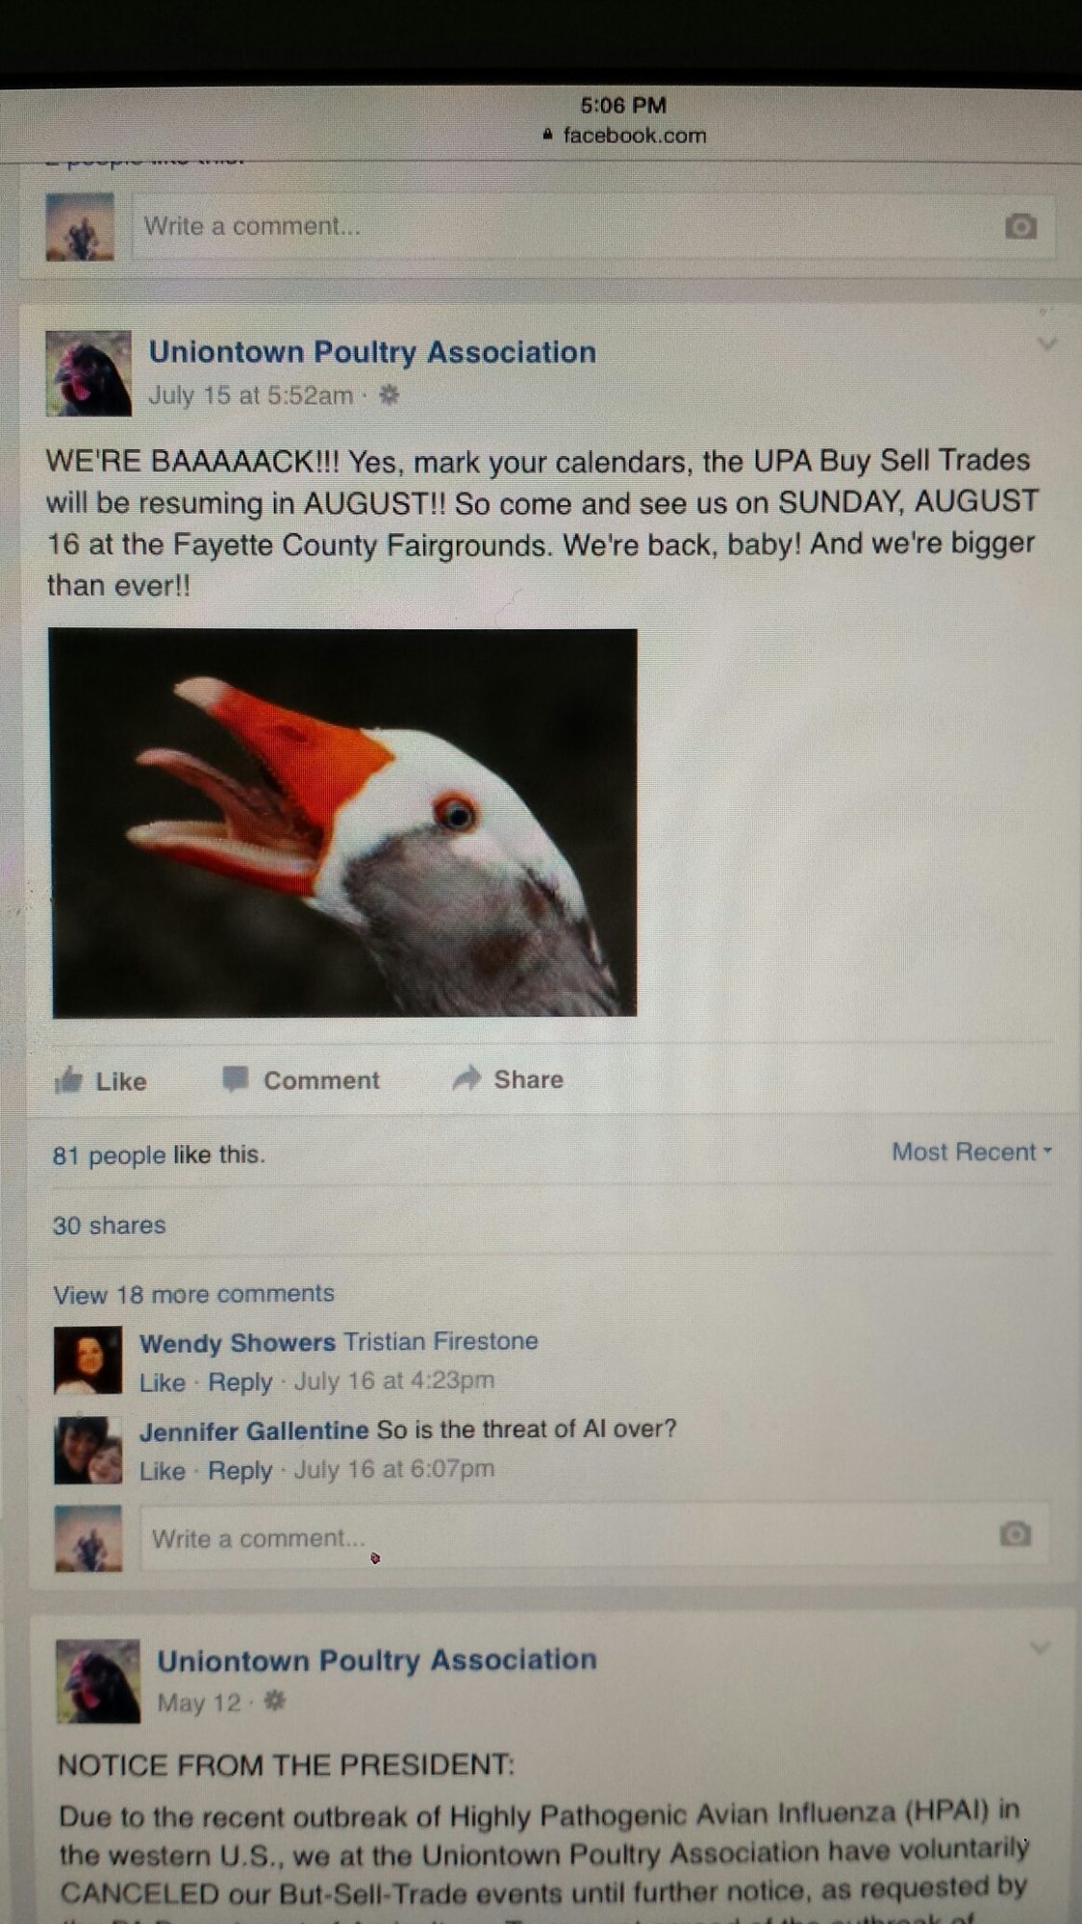The image size is (1082, 1924).
Task: View the 30 shares list
Action: [109, 1225]
